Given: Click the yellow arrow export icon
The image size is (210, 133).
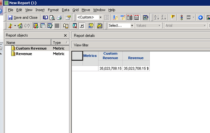Looking at the screenshot, I should pyautogui.click(x=100, y=25).
